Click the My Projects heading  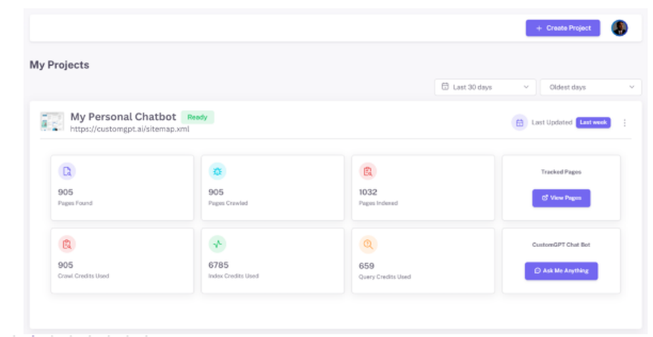(59, 65)
